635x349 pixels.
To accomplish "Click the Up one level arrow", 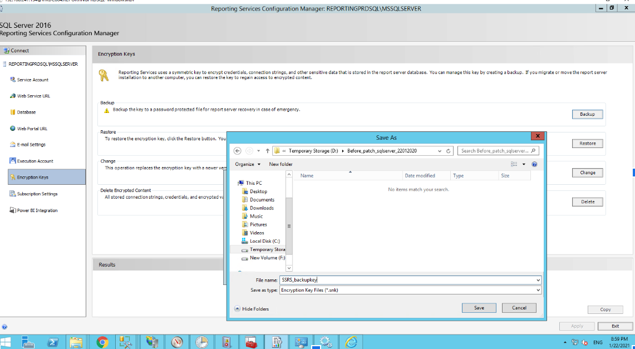I will tap(267, 151).
